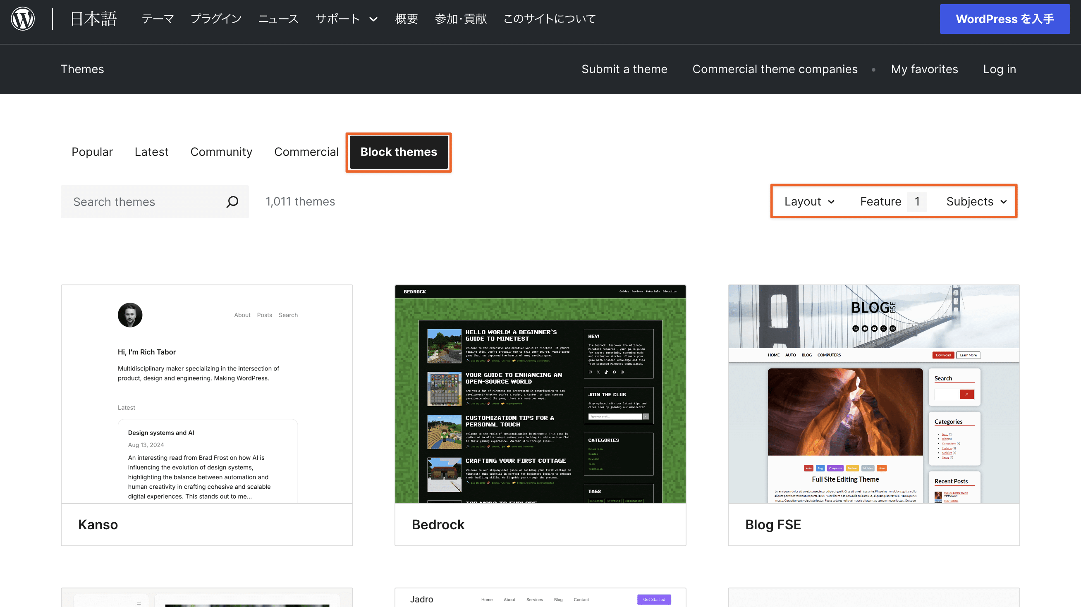Open the ニュース menu item

tap(278, 19)
